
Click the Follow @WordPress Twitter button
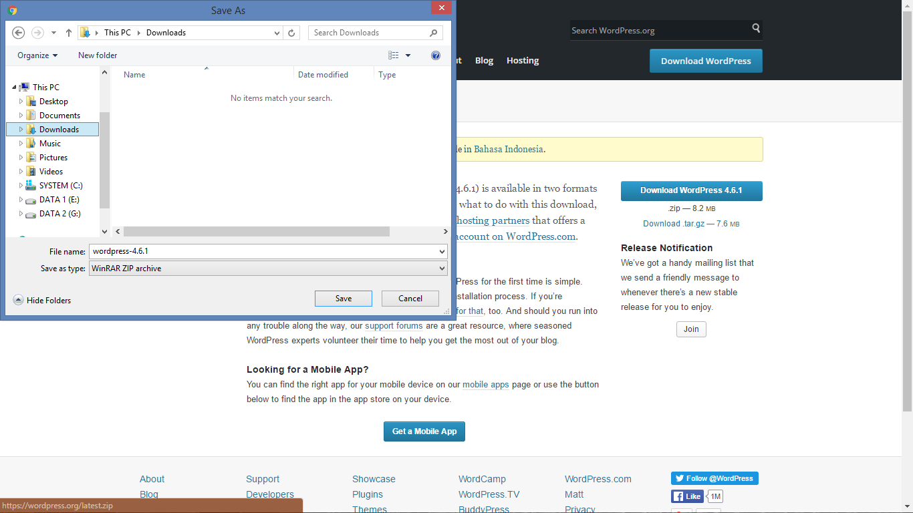click(714, 478)
